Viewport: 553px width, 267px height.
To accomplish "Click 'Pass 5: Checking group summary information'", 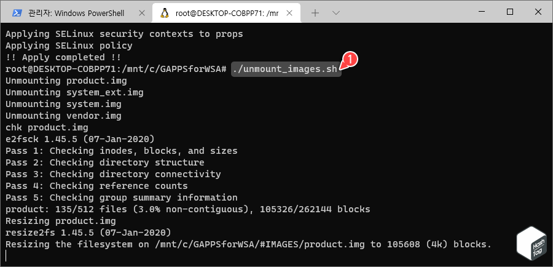I will point(121,197).
